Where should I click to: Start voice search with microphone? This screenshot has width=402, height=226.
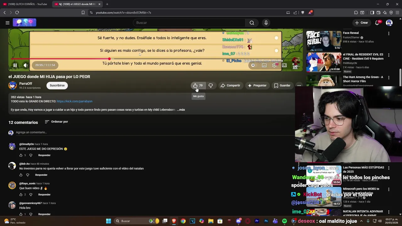tap(266, 23)
